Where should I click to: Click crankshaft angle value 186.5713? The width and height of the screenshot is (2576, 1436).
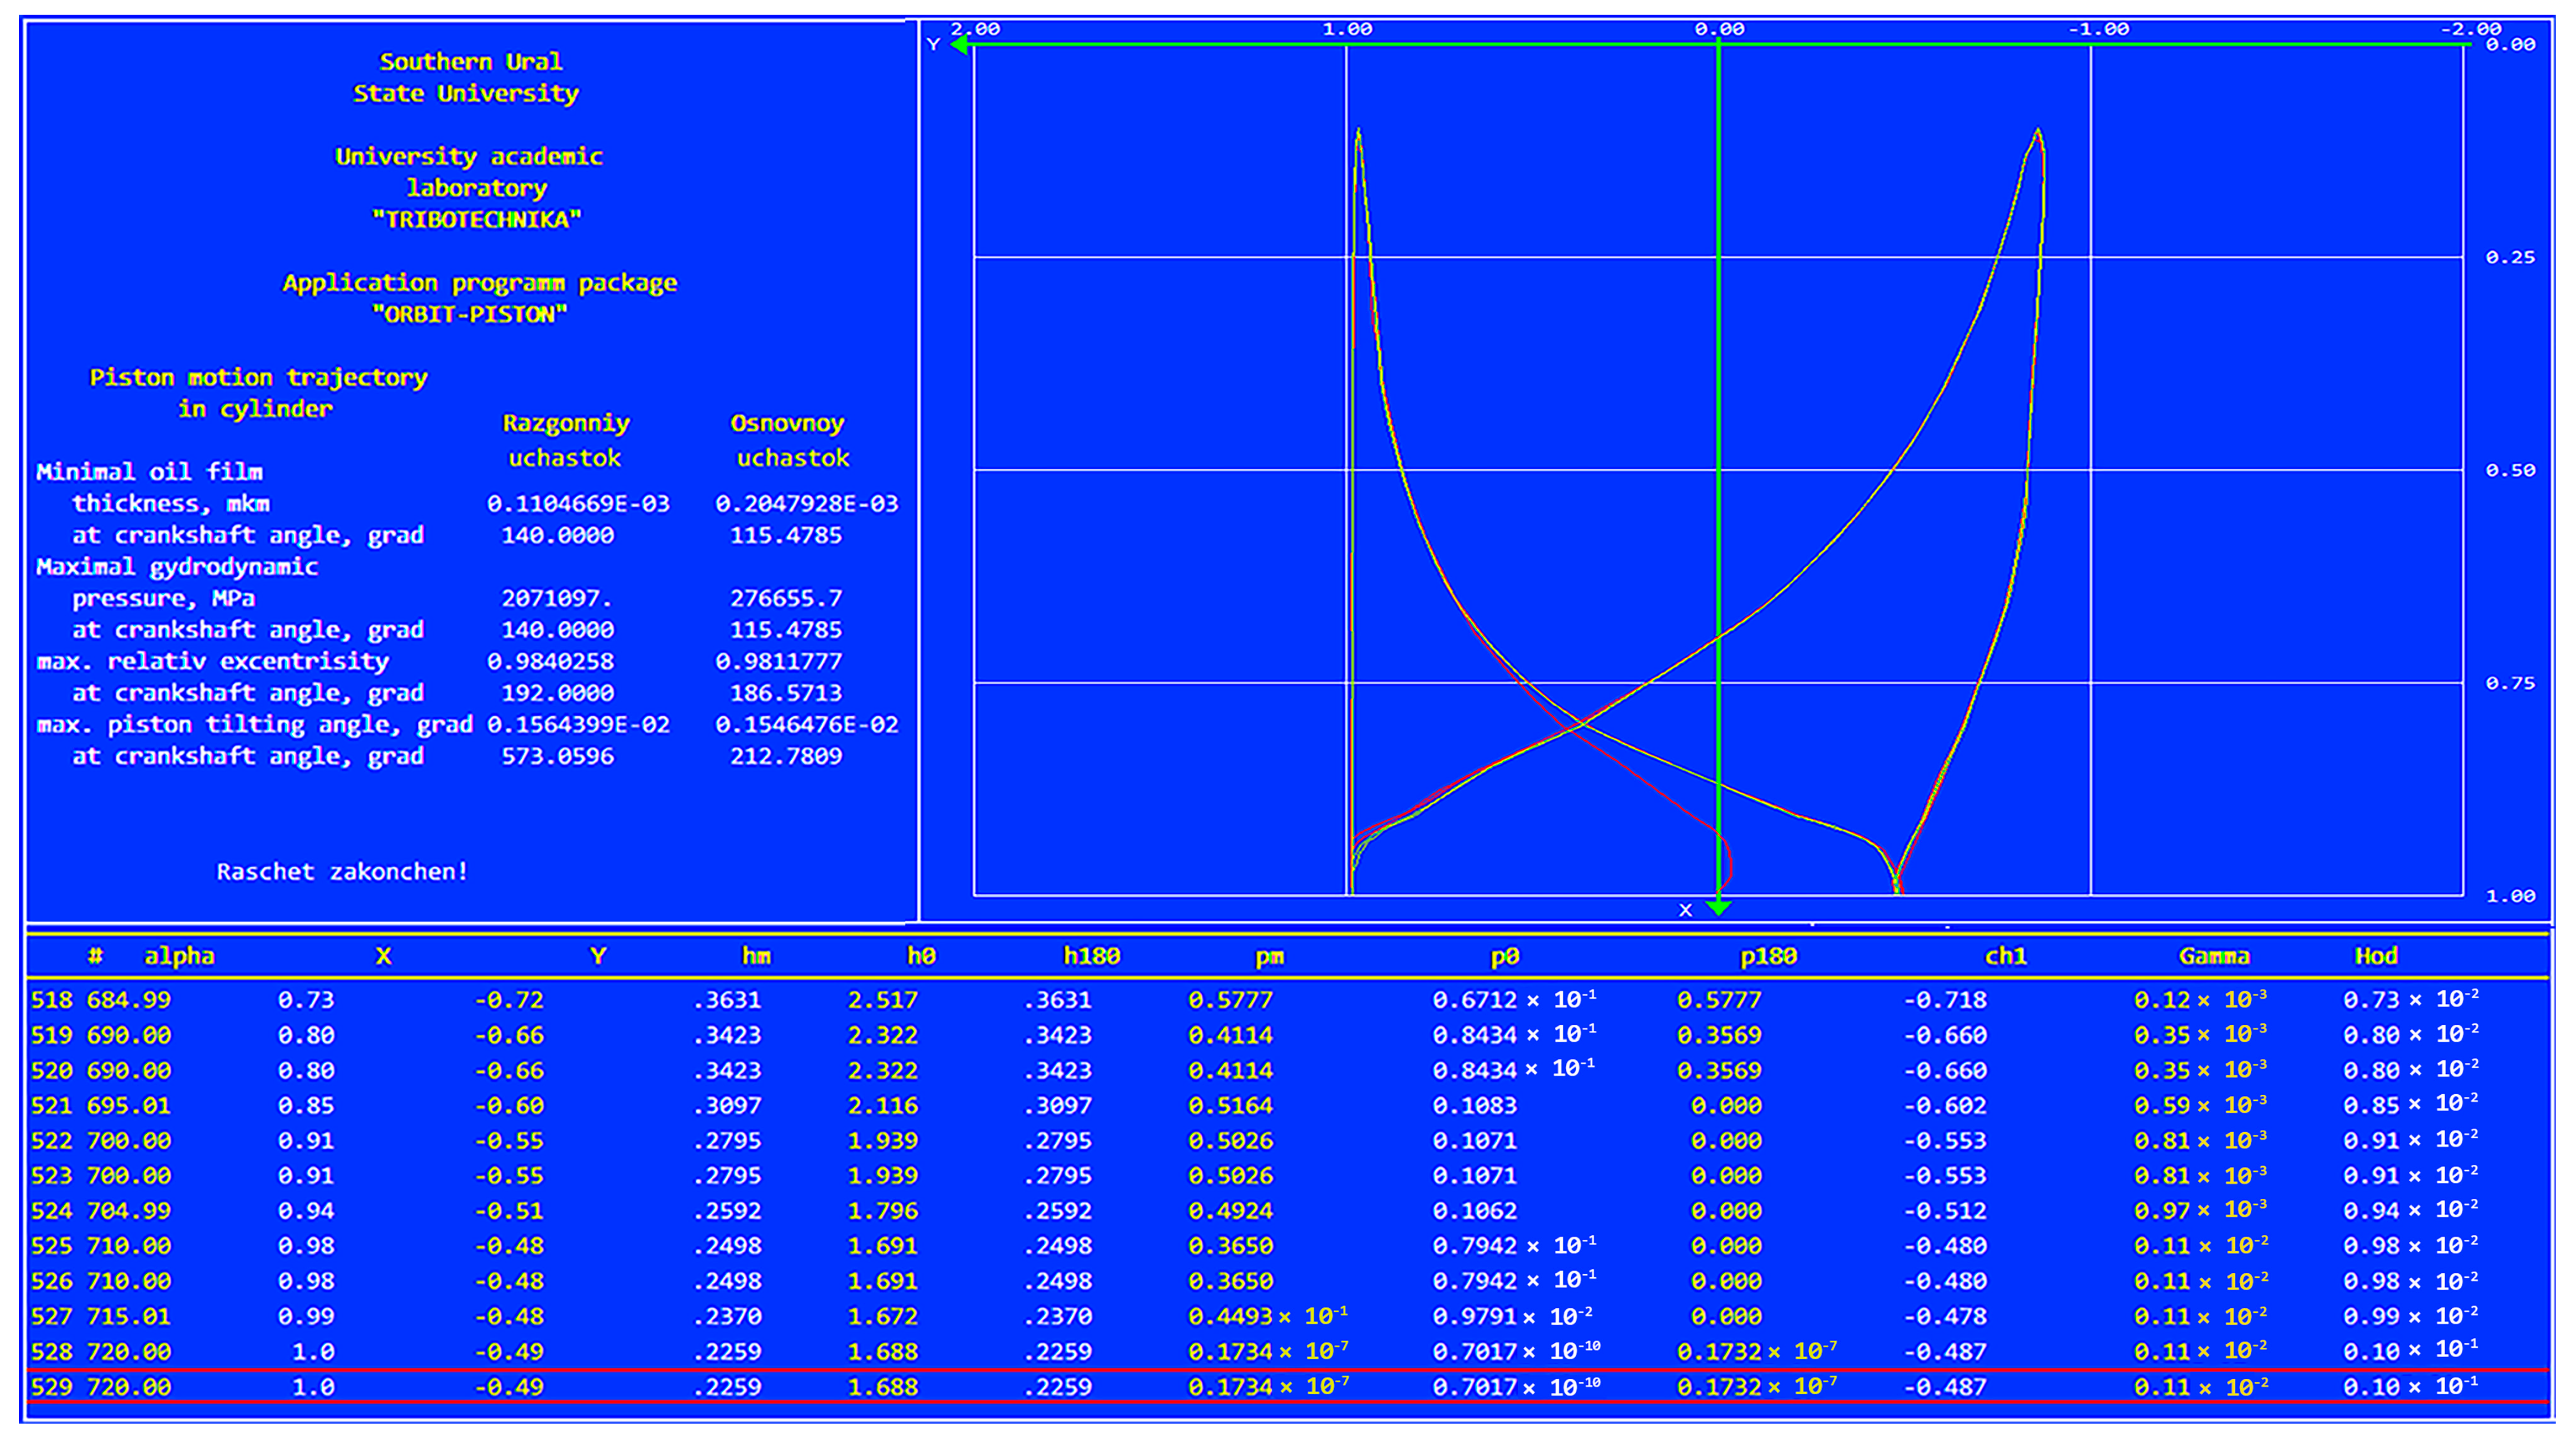click(786, 693)
